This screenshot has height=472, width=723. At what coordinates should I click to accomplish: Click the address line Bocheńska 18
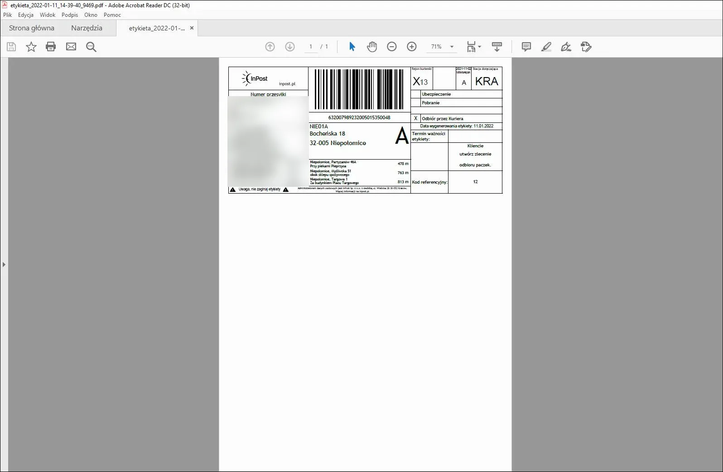[328, 134]
